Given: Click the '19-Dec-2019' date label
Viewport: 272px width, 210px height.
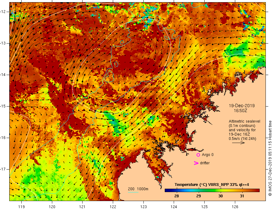Looking at the screenshot, I should [x=242, y=106].
